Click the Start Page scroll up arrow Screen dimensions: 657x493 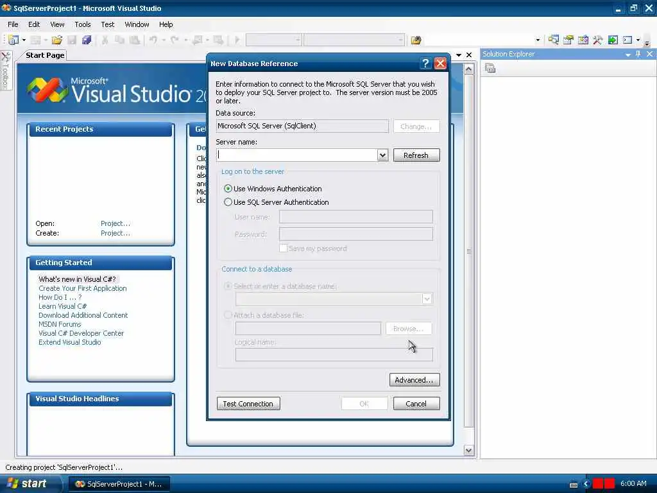point(469,69)
